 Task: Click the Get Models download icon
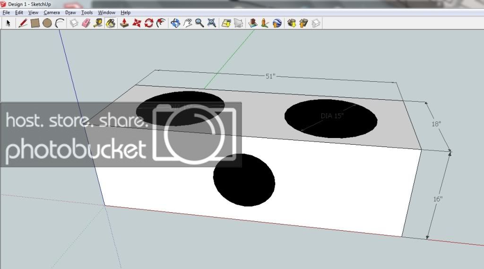pyautogui.click(x=292, y=23)
